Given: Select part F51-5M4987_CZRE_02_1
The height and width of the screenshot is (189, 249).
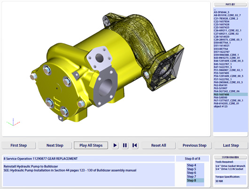Looking at the screenshot, I should (228, 70).
